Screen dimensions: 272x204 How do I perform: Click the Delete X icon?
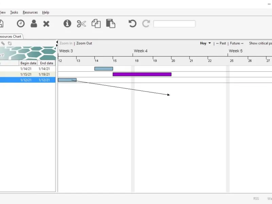point(46,24)
